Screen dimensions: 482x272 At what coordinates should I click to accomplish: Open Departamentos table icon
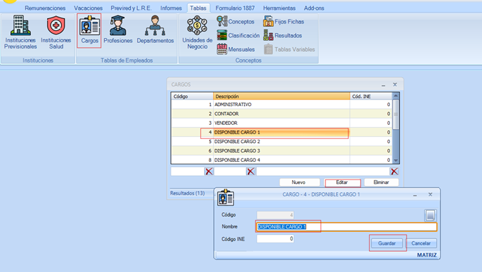(x=155, y=31)
